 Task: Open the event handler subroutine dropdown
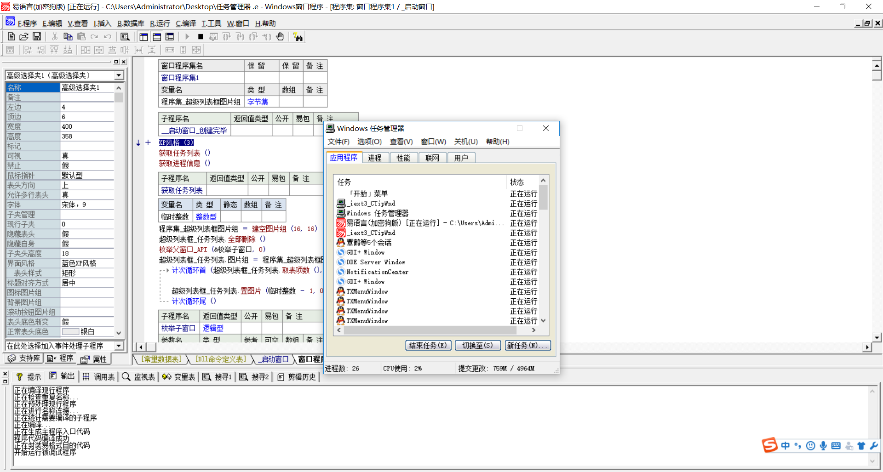119,346
